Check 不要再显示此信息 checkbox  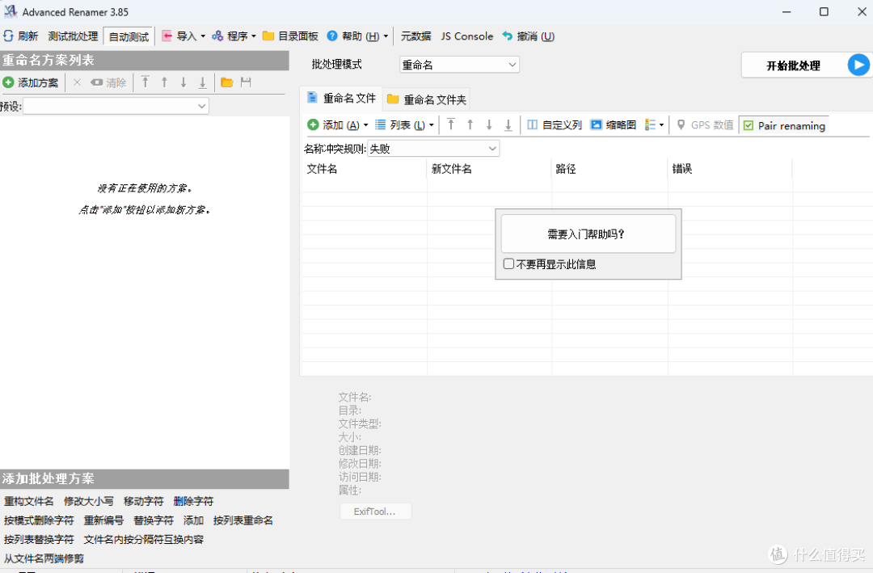tap(508, 264)
